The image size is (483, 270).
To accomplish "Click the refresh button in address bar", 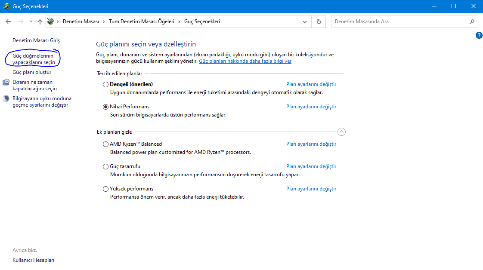I will [319, 21].
